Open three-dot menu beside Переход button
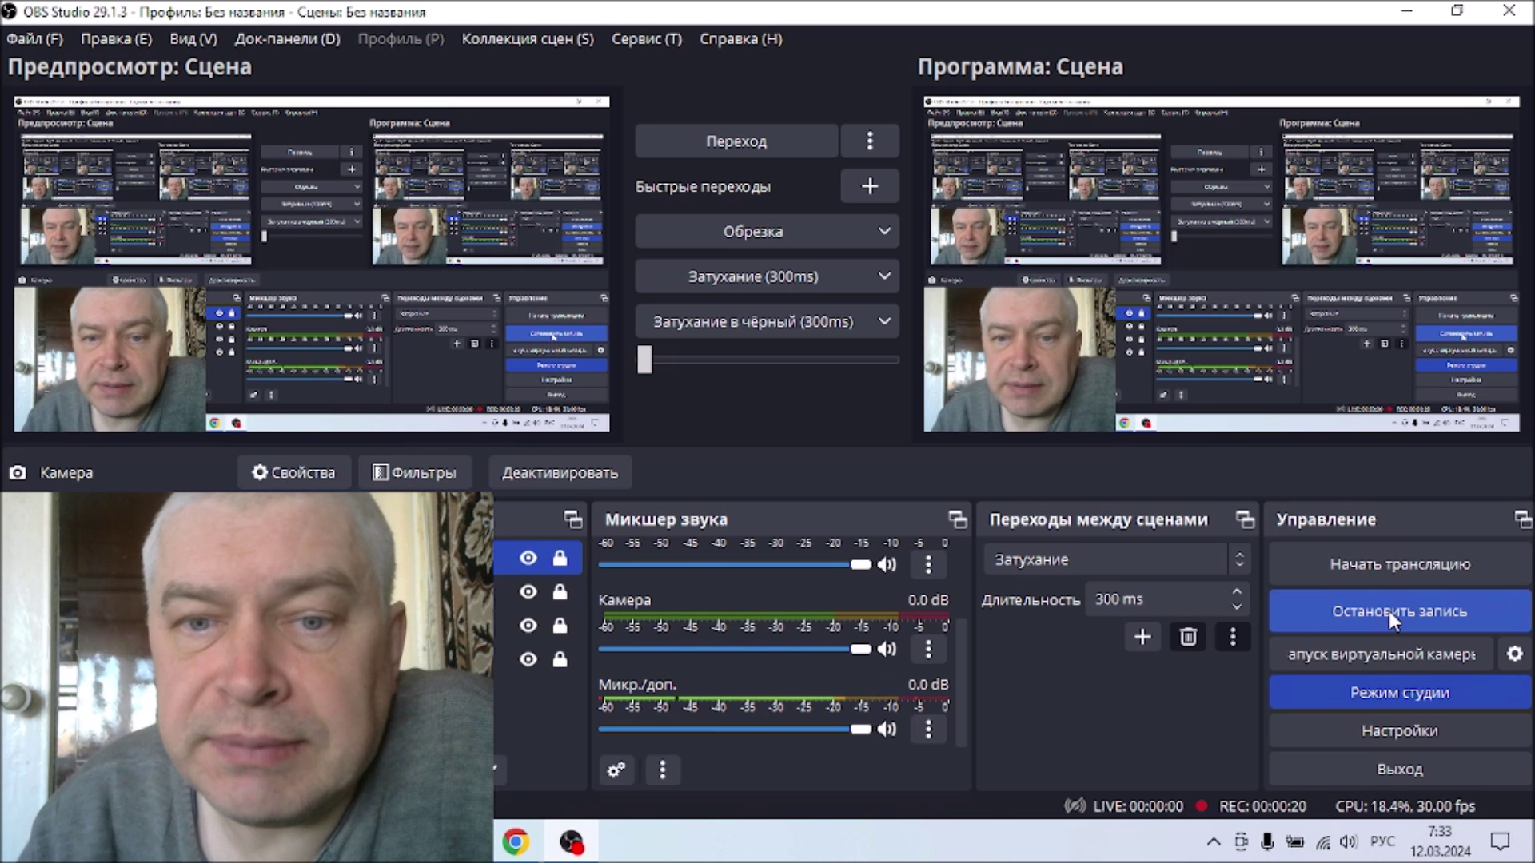The height and width of the screenshot is (863, 1535). [870, 141]
